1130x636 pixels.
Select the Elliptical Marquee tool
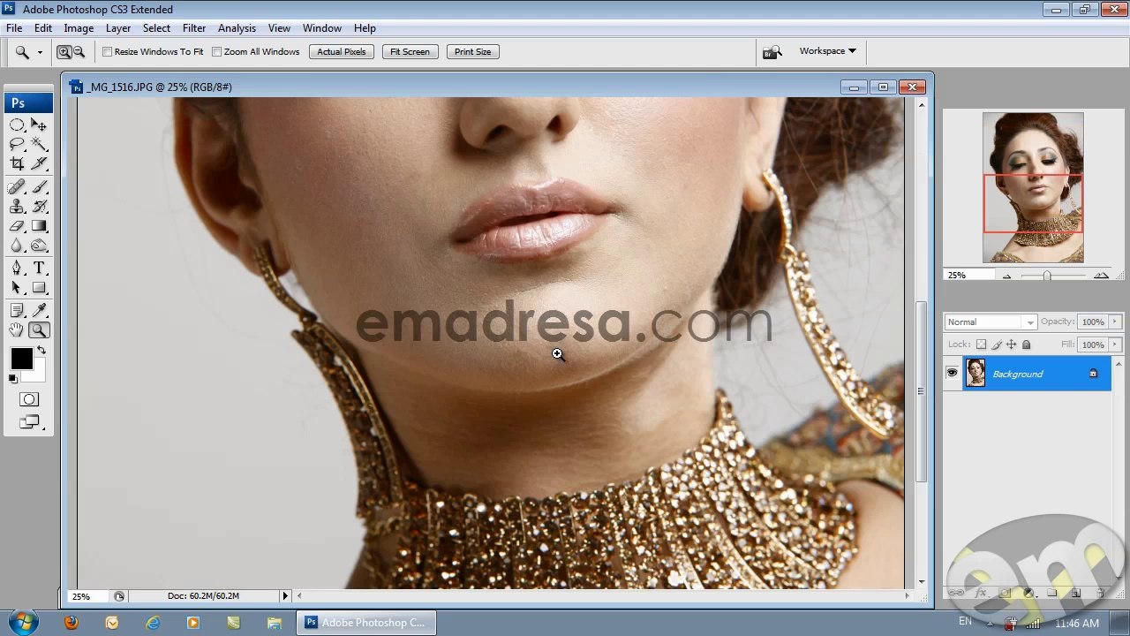click(17, 125)
